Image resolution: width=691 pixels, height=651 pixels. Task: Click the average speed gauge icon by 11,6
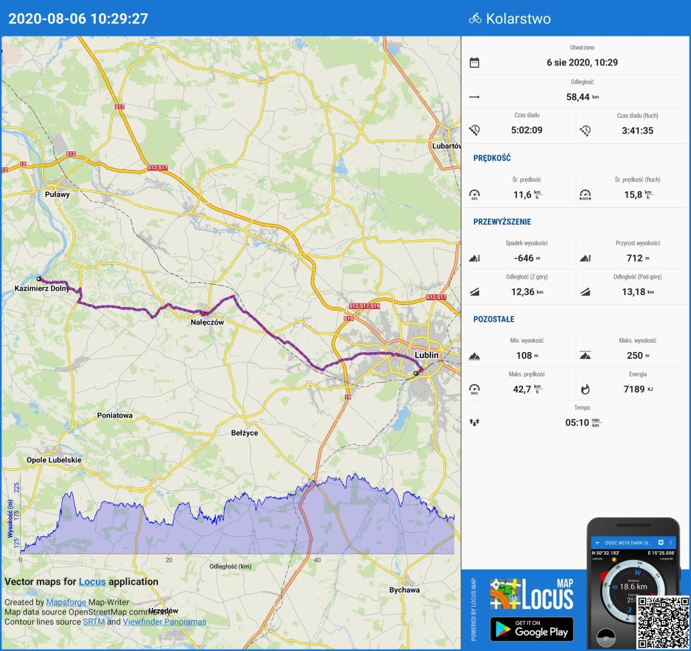[474, 195]
